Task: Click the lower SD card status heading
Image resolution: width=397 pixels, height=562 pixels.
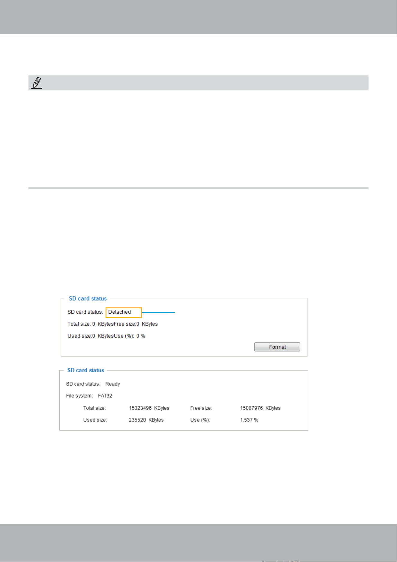Action: 86,370
